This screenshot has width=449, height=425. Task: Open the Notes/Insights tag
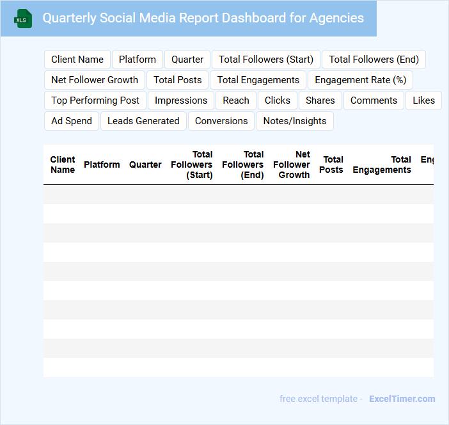coord(295,121)
